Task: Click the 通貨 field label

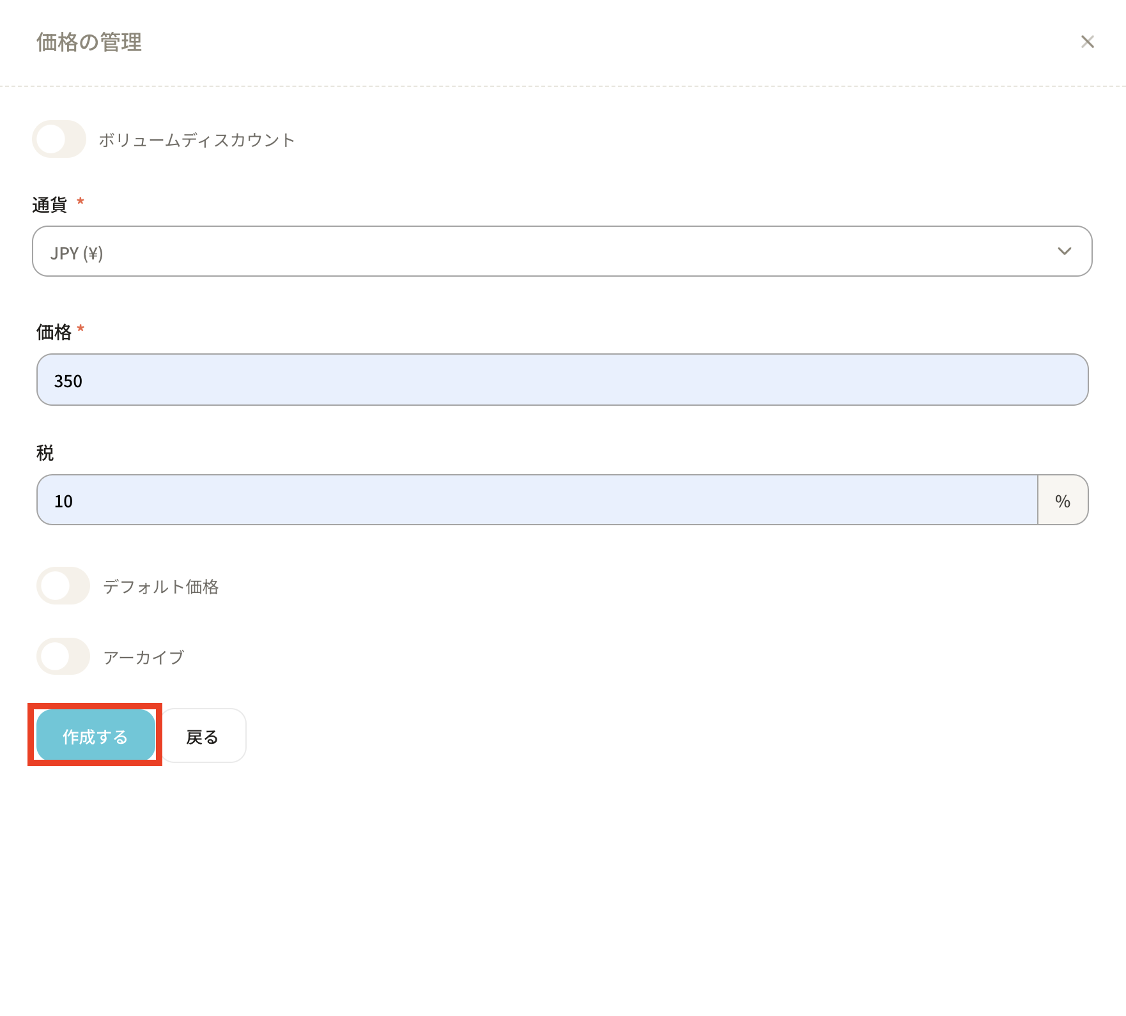Action: 50,204
